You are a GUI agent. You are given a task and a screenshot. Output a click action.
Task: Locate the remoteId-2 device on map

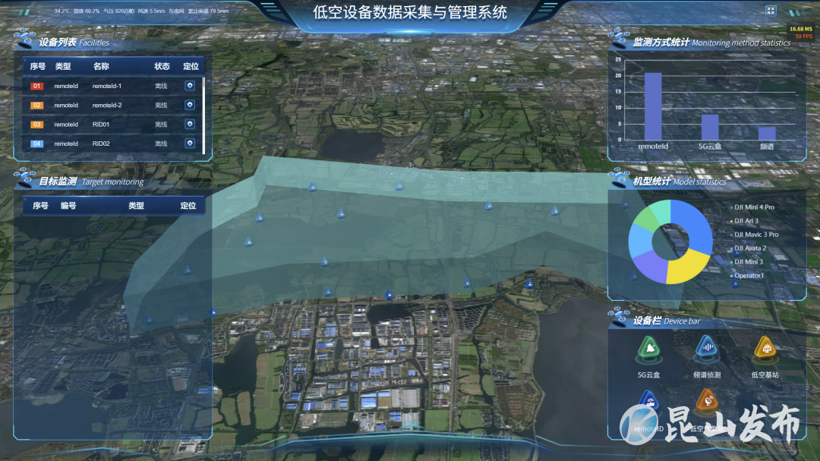190,105
